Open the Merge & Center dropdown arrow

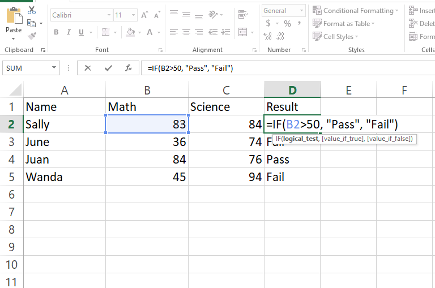[x=252, y=32]
